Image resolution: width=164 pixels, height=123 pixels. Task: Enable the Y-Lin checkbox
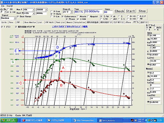pyautogui.click(x=52, y=16)
